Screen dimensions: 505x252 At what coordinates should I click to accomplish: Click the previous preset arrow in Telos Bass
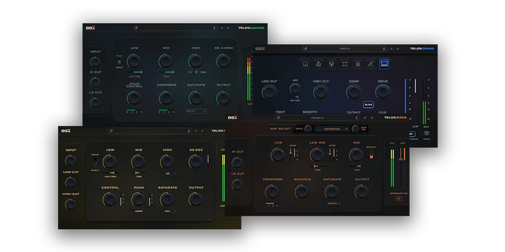[x=365, y=118]
